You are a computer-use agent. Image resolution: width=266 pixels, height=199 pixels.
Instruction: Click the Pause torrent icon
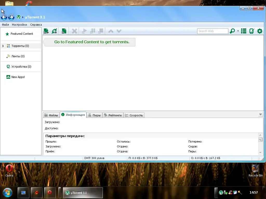coord(92,31)
